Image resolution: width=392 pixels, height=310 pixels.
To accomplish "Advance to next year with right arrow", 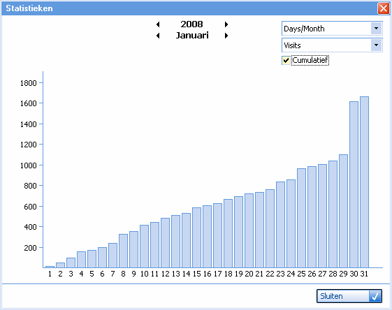I will (226, 24).
